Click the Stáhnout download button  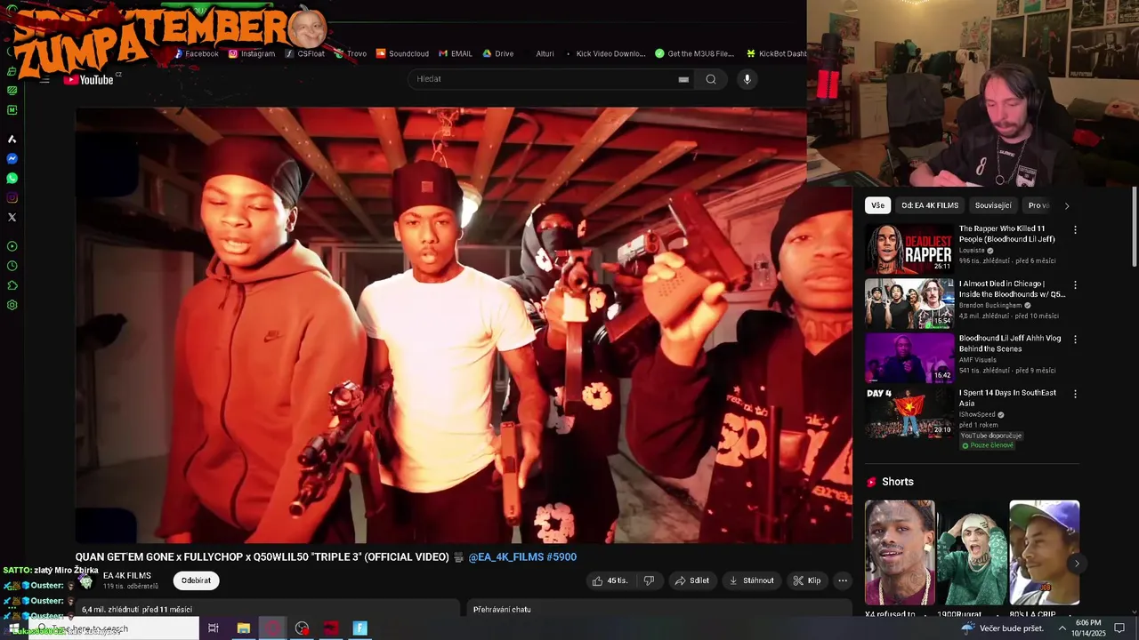[751, 580]
